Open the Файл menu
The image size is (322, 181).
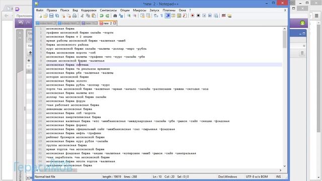pyautogui.click(x=40, y=10)
